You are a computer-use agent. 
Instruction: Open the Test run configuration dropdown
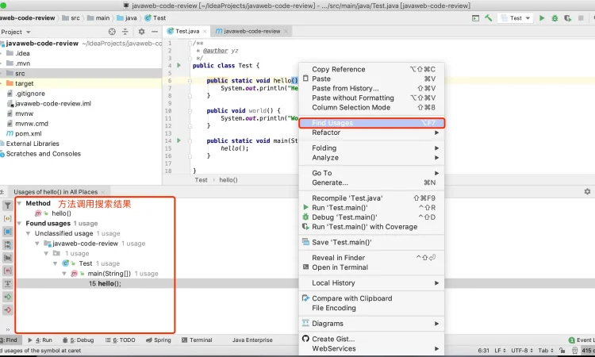pos(516,17)
